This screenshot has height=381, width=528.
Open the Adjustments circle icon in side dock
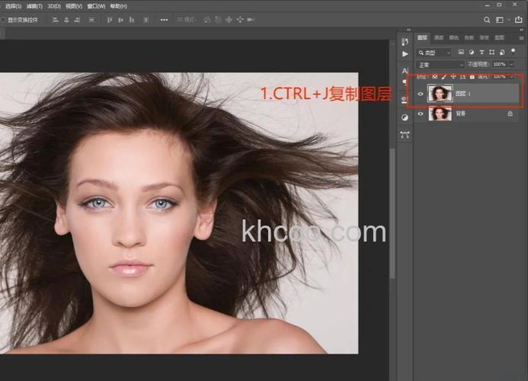405,117
